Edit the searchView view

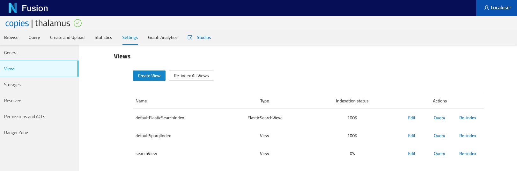(412, 153)
